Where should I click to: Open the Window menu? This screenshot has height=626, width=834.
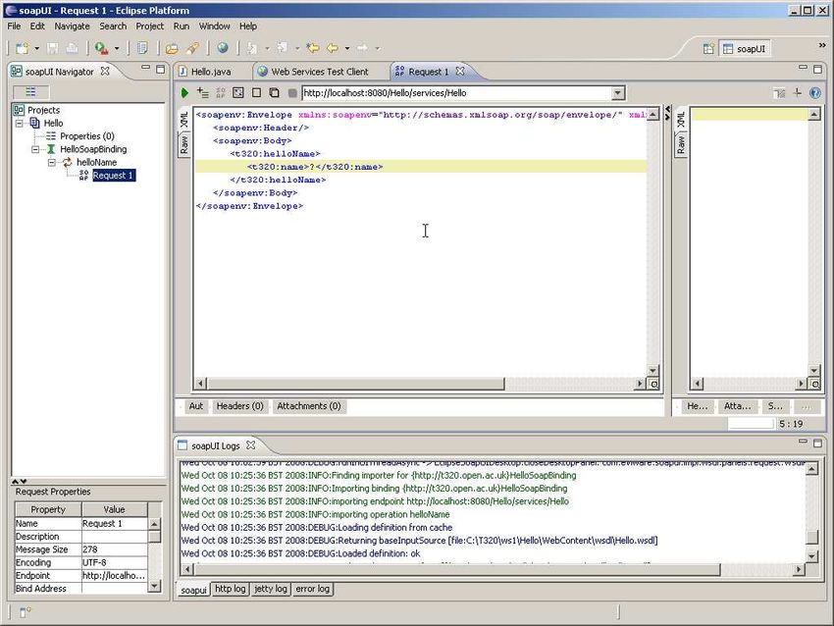214,26
